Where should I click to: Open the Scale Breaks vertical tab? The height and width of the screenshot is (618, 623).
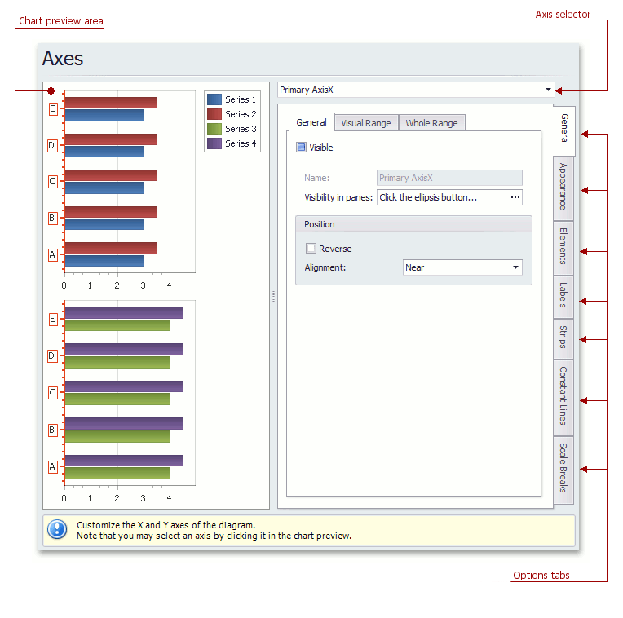pos(563,469)
